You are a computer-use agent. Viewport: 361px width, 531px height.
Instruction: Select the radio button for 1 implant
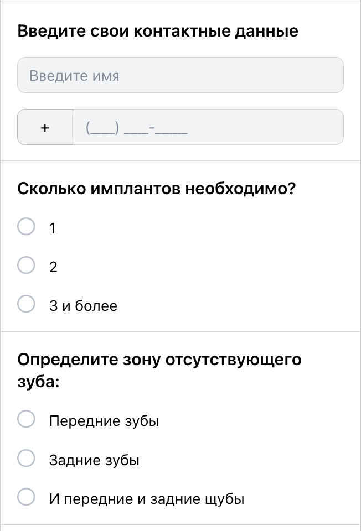coord(27,227)
